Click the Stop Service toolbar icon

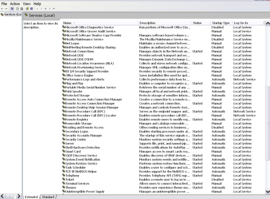click(x=45, y=9)
